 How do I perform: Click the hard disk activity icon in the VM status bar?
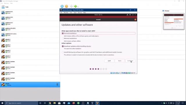tap(111, 73)
